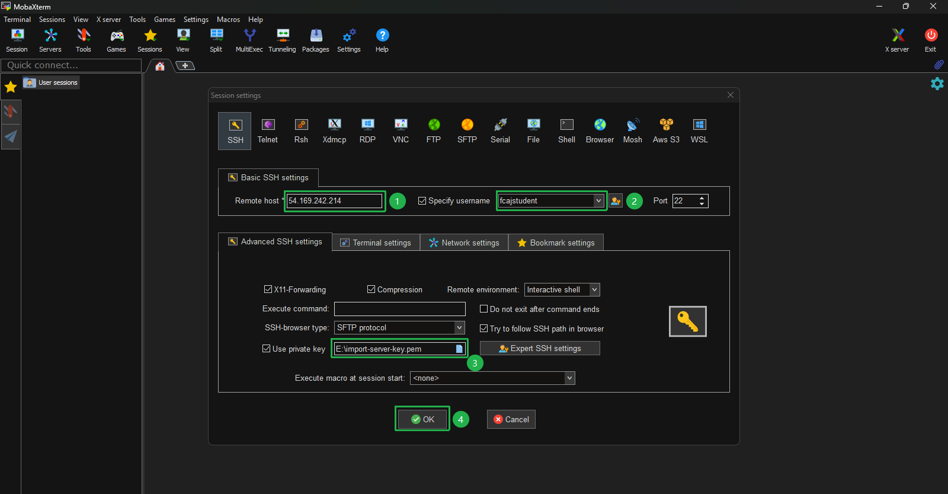Viewport: 948px width, 494px height.
Task: Select the WSL session type
Action: (x=699, y=131)
